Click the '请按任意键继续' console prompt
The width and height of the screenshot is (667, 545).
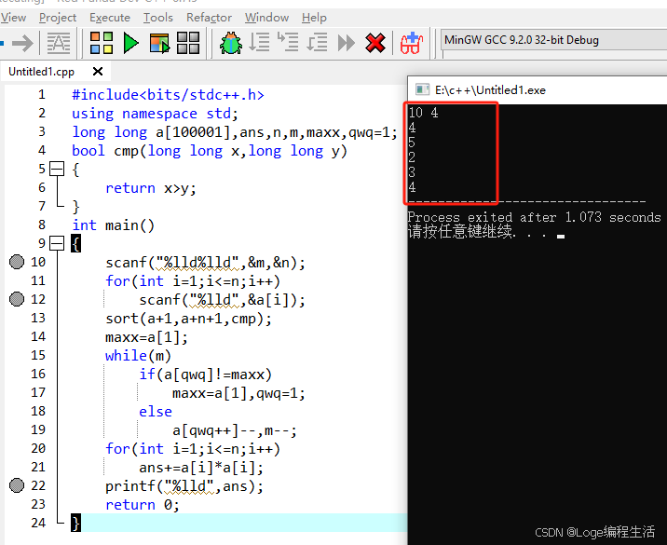click(461, 231)
